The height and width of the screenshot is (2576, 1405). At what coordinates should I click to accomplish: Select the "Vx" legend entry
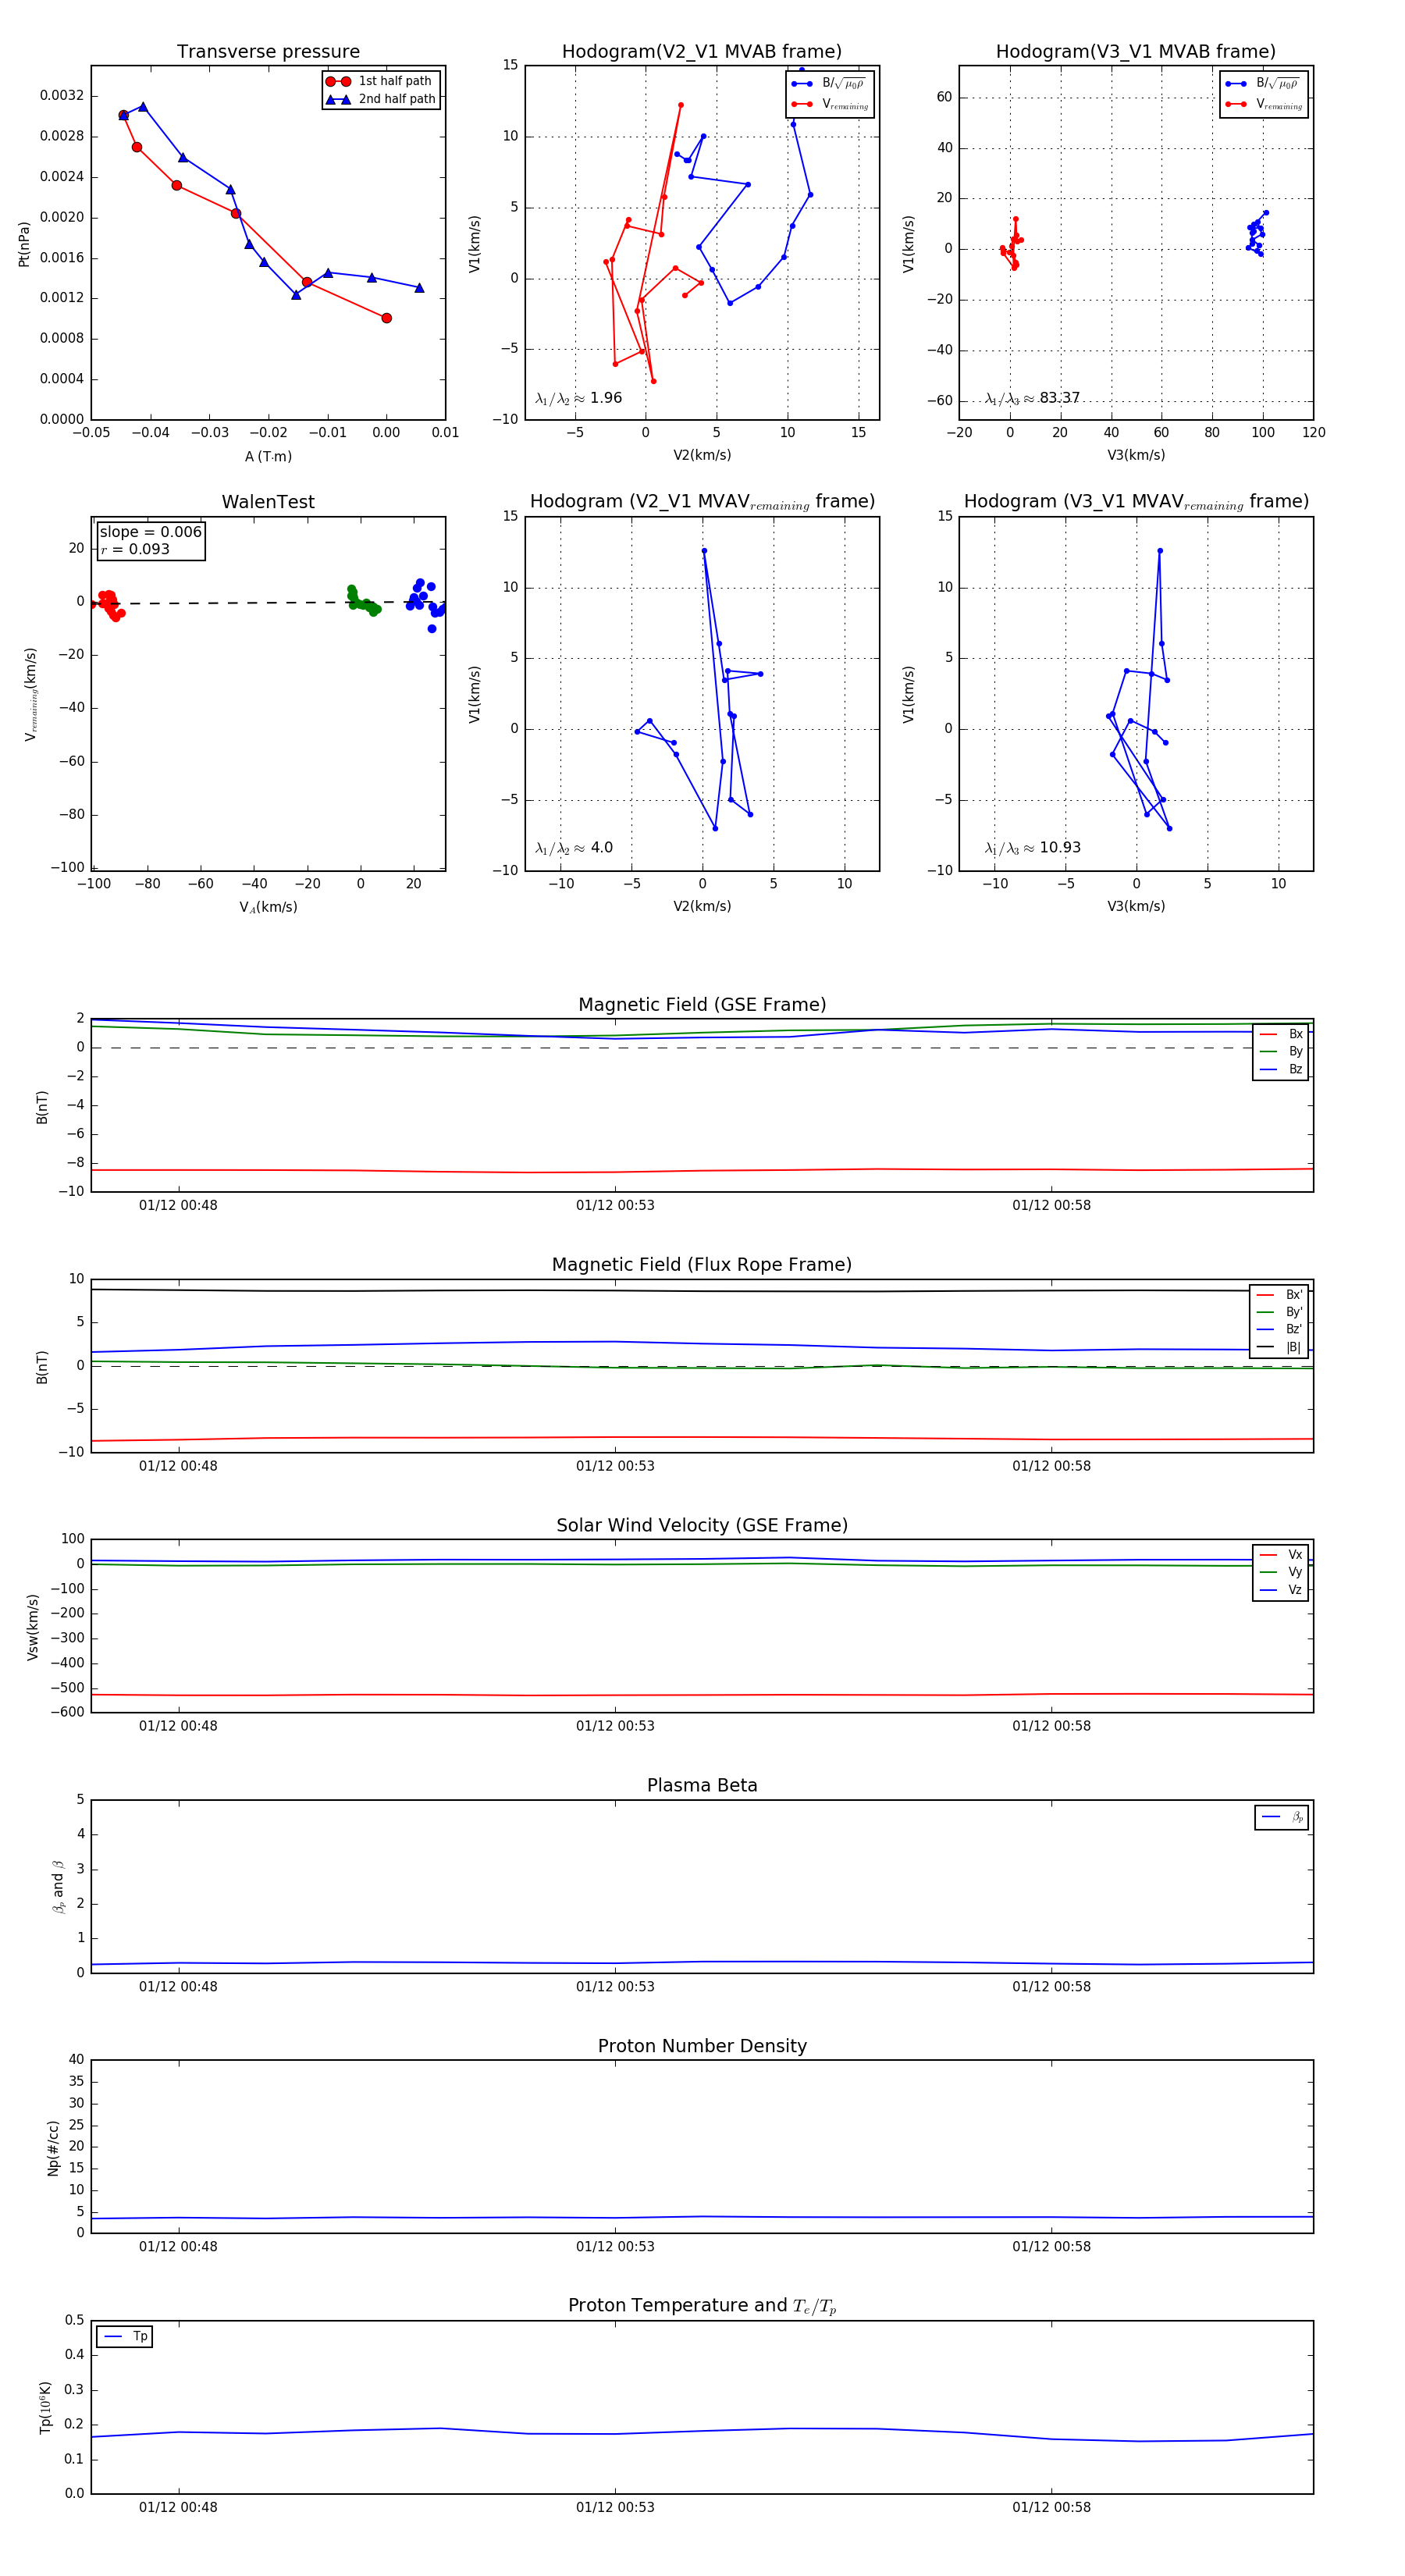(1281, 1555)
